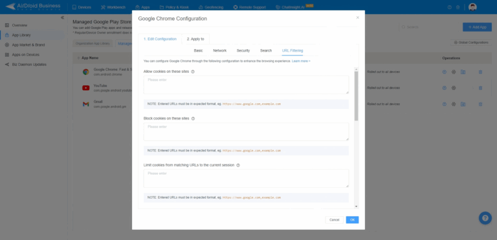This screenshot has height=240, width=497.
Task: Open the user profile avatar menu
Action: click(x=472, y=7)
